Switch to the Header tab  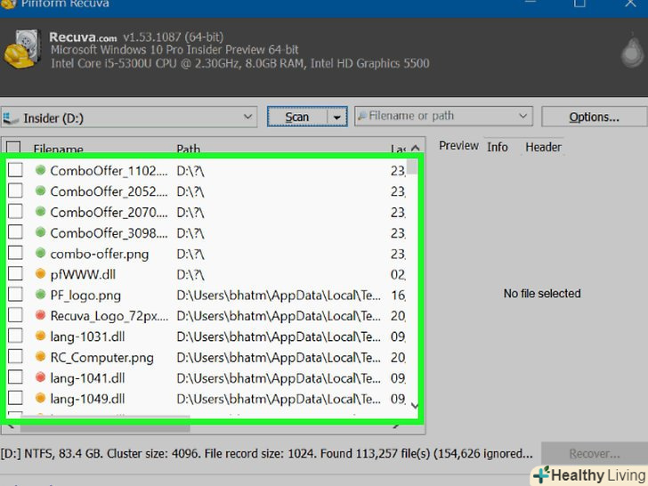(544, 147)
